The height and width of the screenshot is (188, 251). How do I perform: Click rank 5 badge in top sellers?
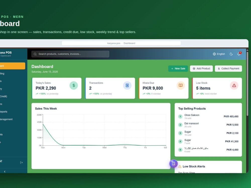click(x=180, y=150)
